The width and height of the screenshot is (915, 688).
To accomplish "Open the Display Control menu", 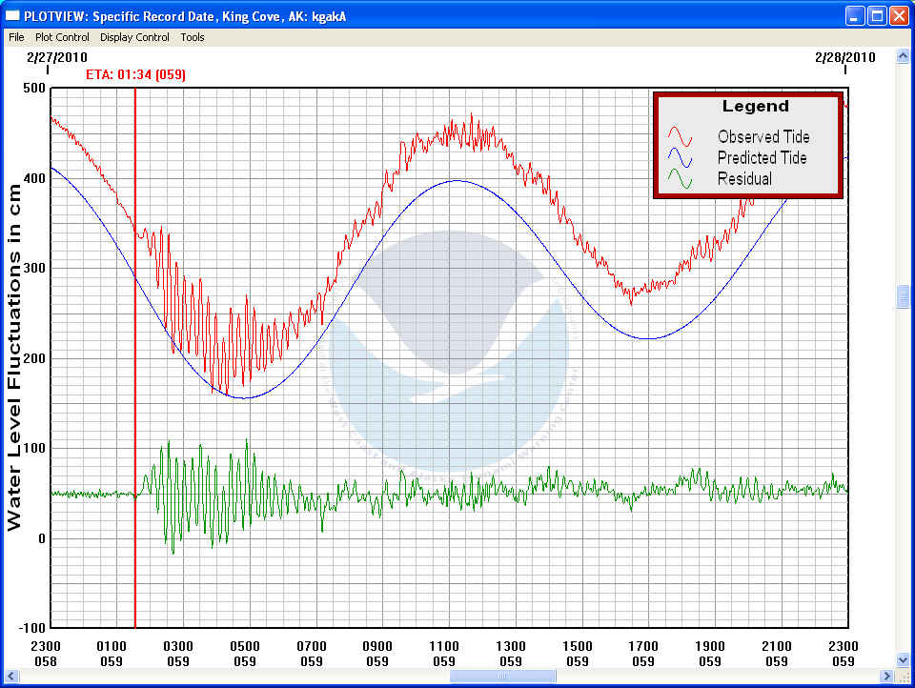I will click(x=134, y=37).
